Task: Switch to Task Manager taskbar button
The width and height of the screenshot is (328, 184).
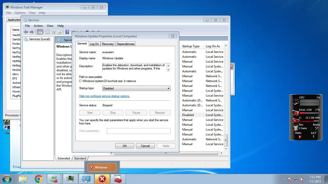Action: tap(70, 179)
